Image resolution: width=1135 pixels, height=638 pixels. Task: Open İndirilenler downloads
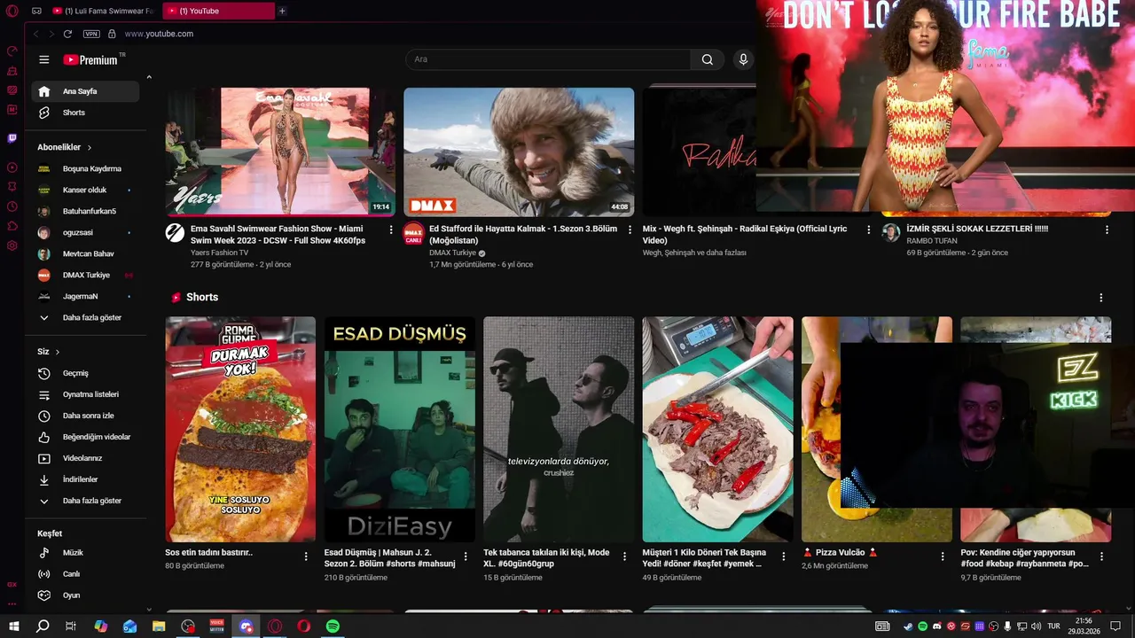85,479
